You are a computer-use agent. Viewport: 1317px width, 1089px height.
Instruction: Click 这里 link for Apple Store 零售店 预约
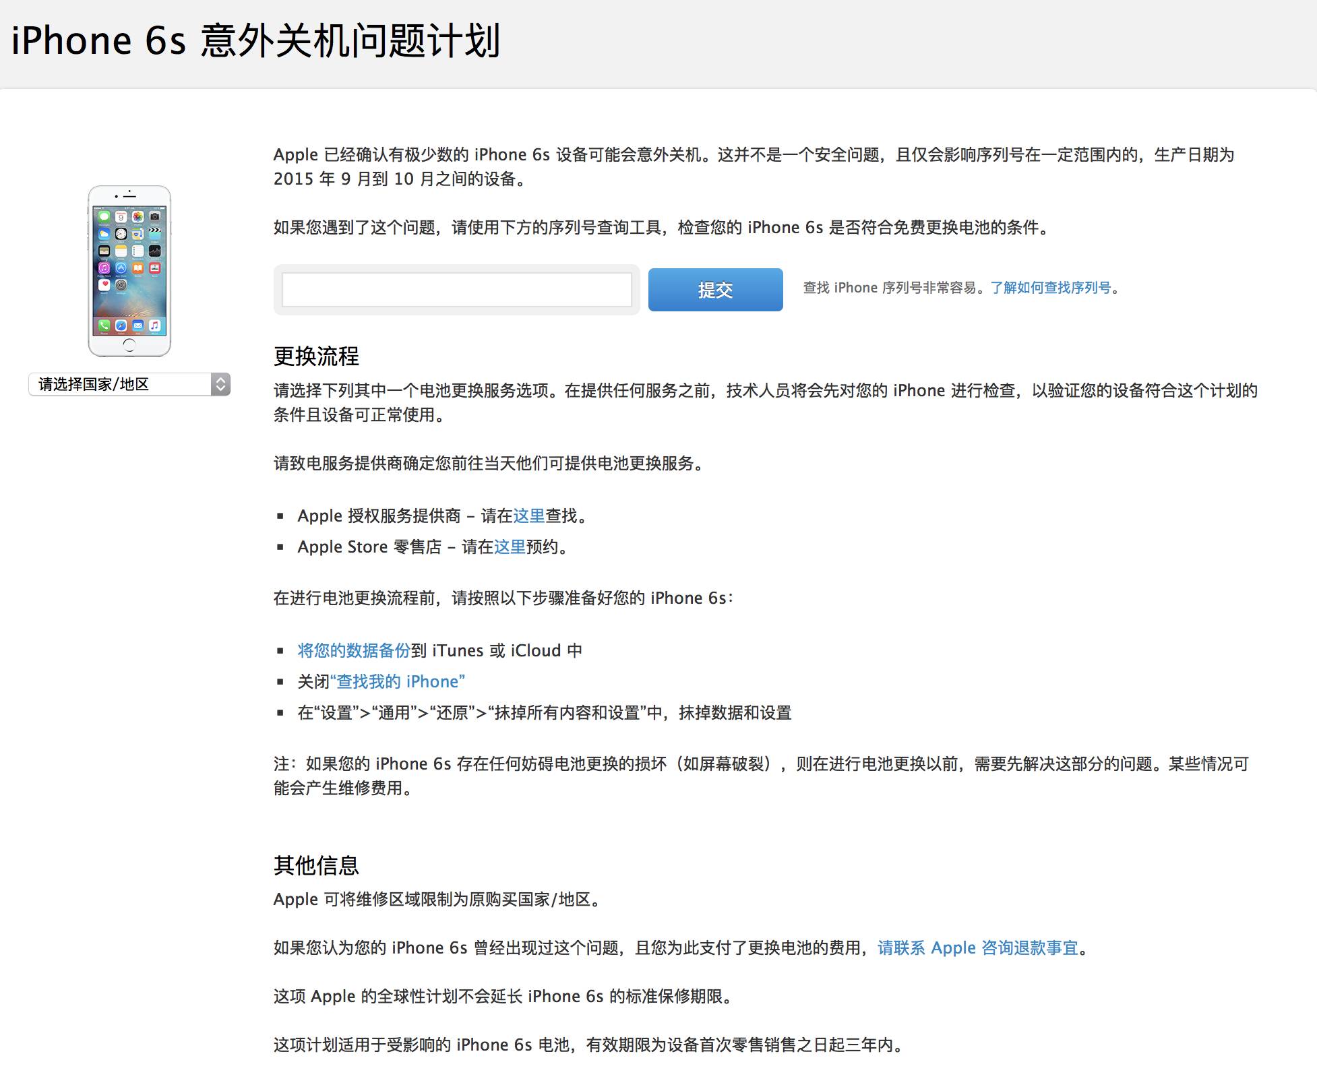point(510,547)
